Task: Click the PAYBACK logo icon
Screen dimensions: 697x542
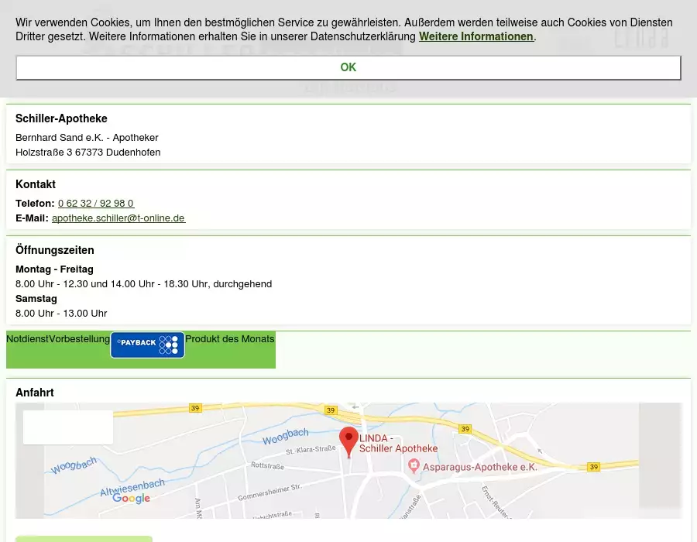Action: [147, 345]
